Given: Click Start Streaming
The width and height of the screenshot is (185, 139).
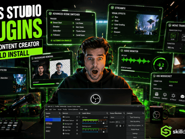Looking at the screenshot, I should click(x=135, y=117).
